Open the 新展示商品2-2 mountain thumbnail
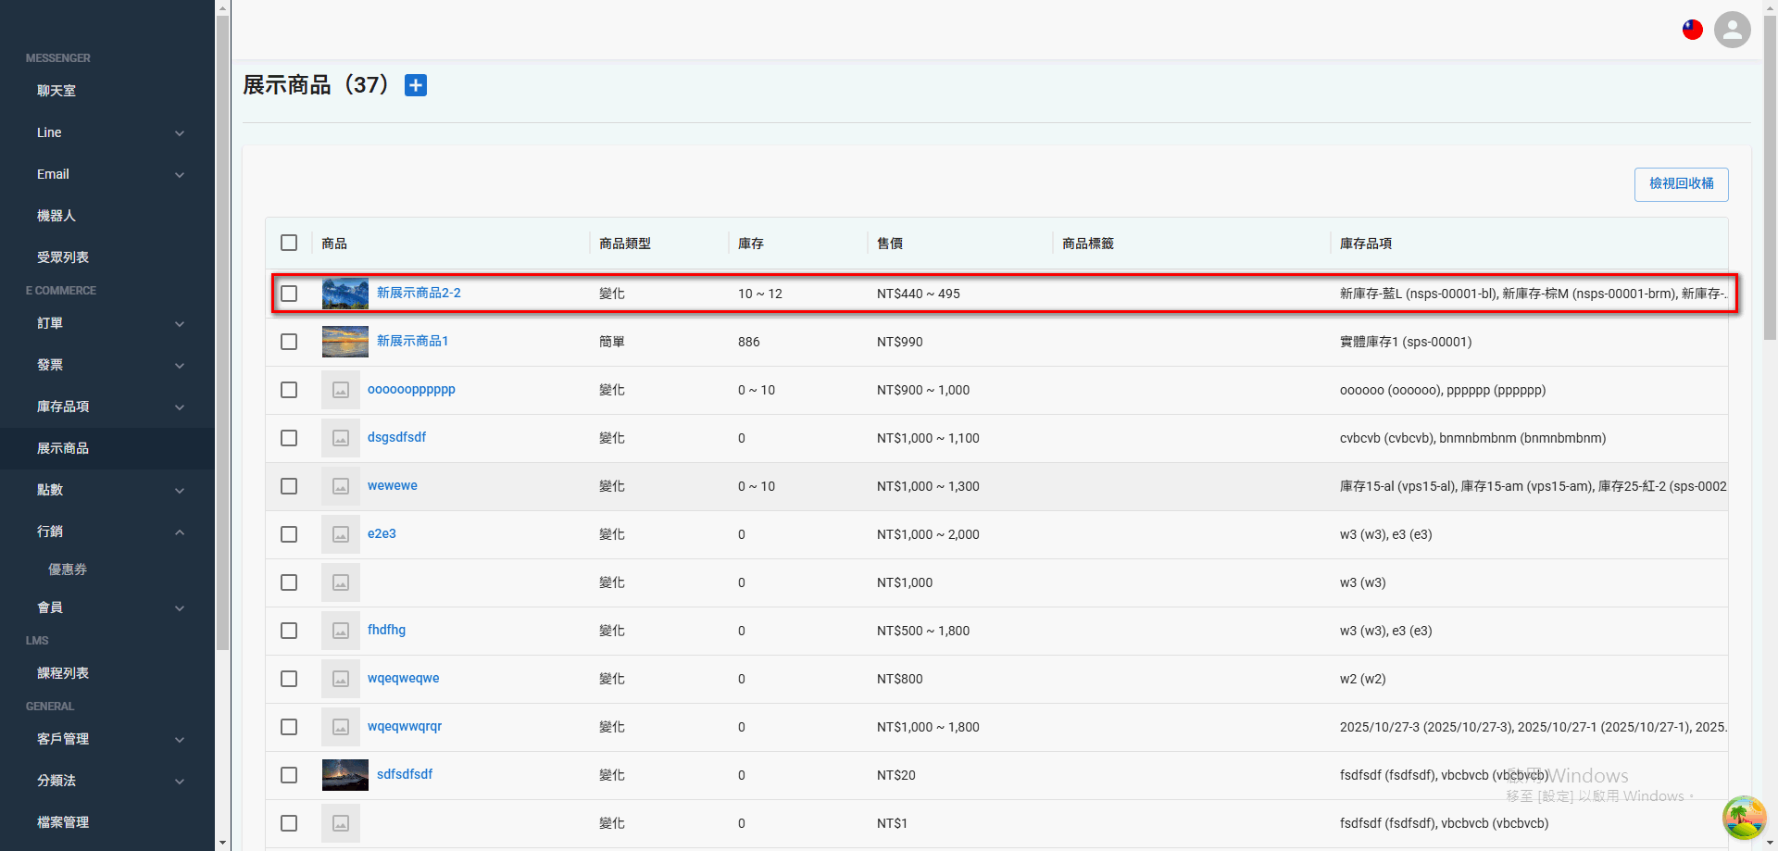 click(345, 294)
